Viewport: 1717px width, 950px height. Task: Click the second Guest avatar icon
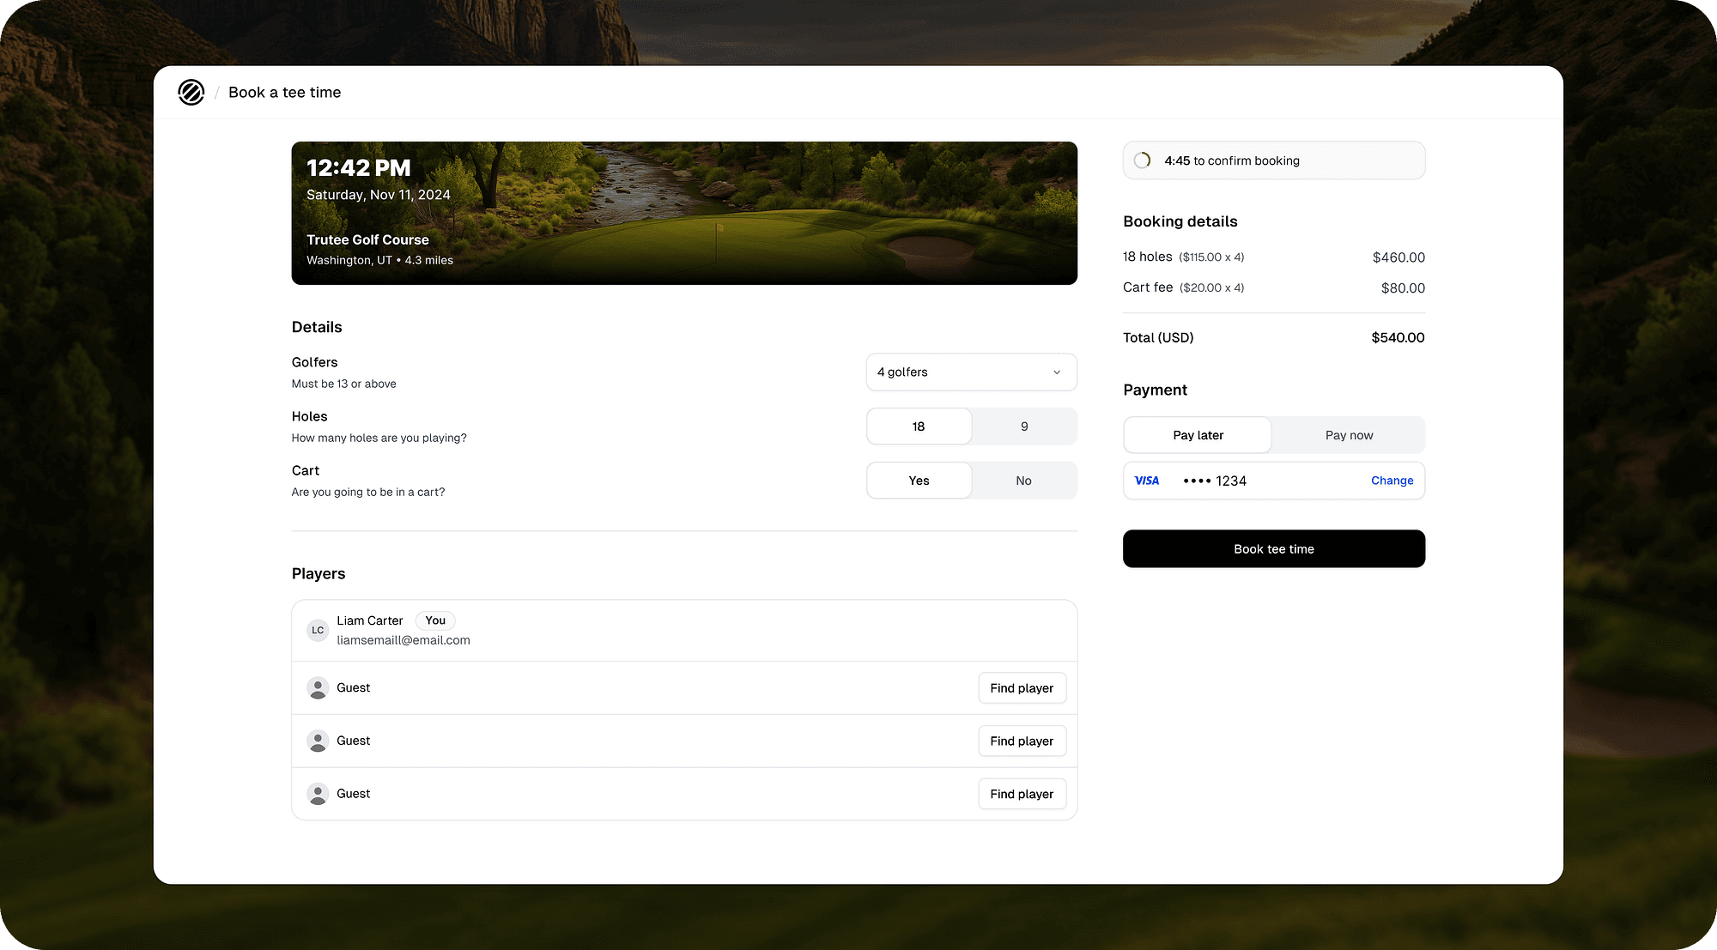[x=318, y=741]
